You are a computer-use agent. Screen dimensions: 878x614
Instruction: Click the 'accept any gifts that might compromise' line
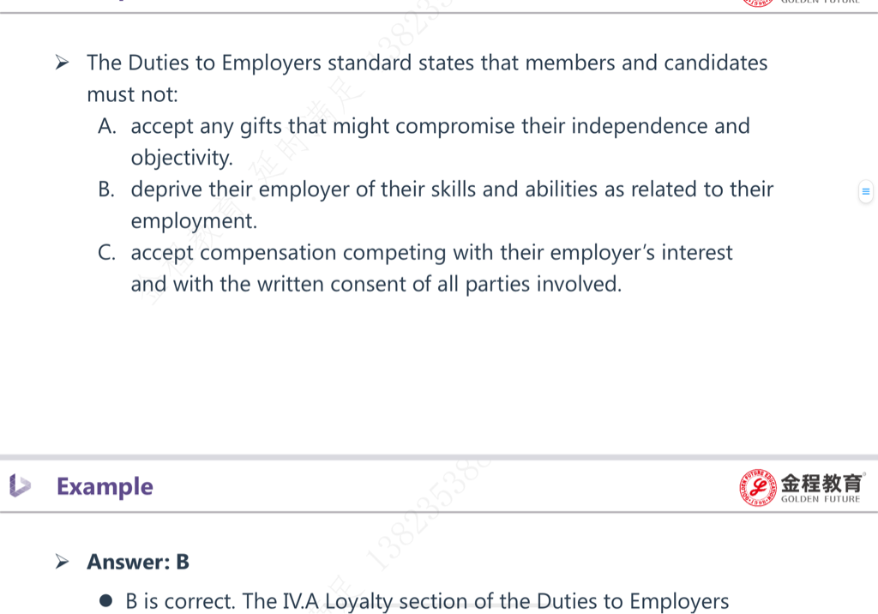[x=440, y=127]
